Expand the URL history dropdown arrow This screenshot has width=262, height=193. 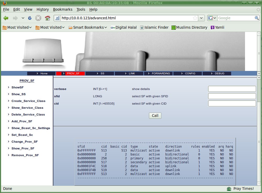[201, 18]
